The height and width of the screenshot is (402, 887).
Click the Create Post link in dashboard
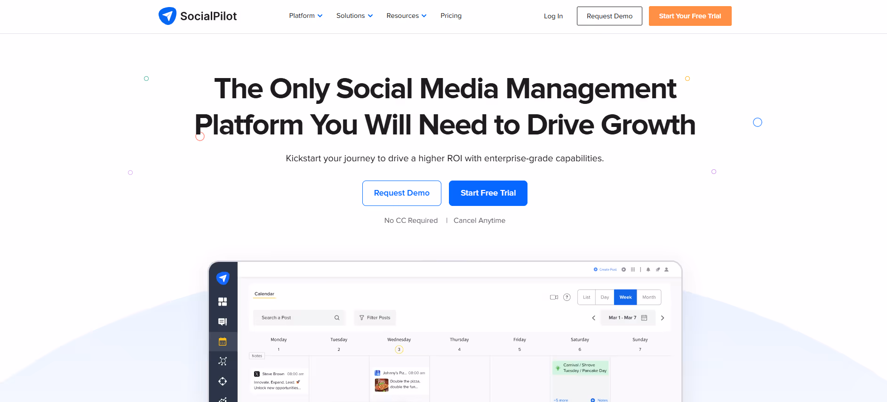point(605,269)
